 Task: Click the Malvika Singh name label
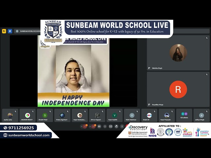coord(157,68)
